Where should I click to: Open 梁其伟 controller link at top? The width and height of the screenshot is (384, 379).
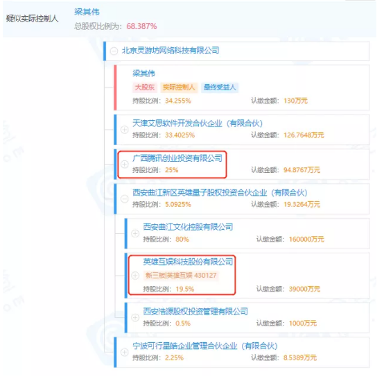coord(87,12)
